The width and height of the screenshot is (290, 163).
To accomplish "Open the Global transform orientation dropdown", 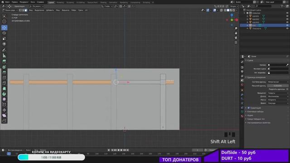I will [107, 6].
